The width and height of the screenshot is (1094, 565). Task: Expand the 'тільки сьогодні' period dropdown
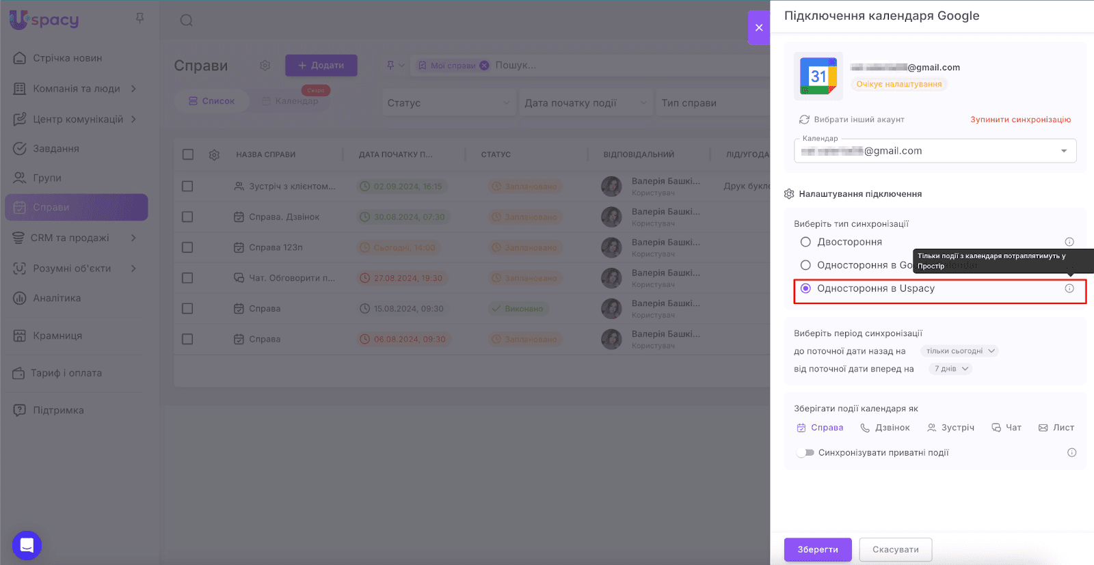pos(959,351)
